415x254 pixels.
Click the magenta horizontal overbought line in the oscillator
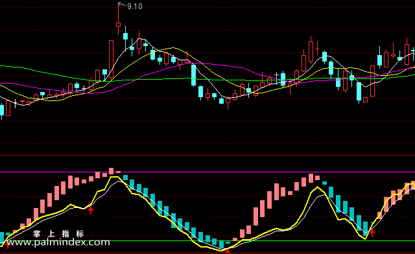pos(207,172)
